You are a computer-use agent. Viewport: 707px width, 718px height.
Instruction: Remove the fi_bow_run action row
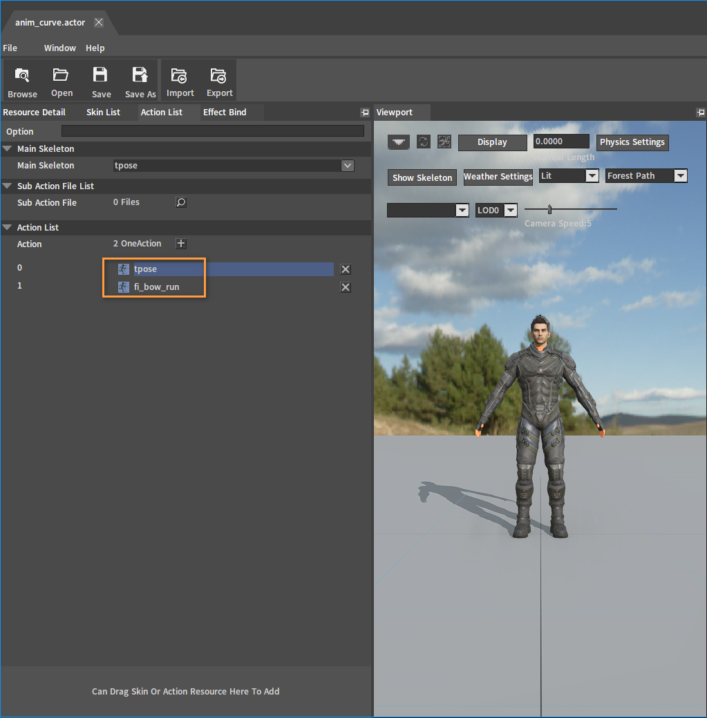tap(346, 287)
